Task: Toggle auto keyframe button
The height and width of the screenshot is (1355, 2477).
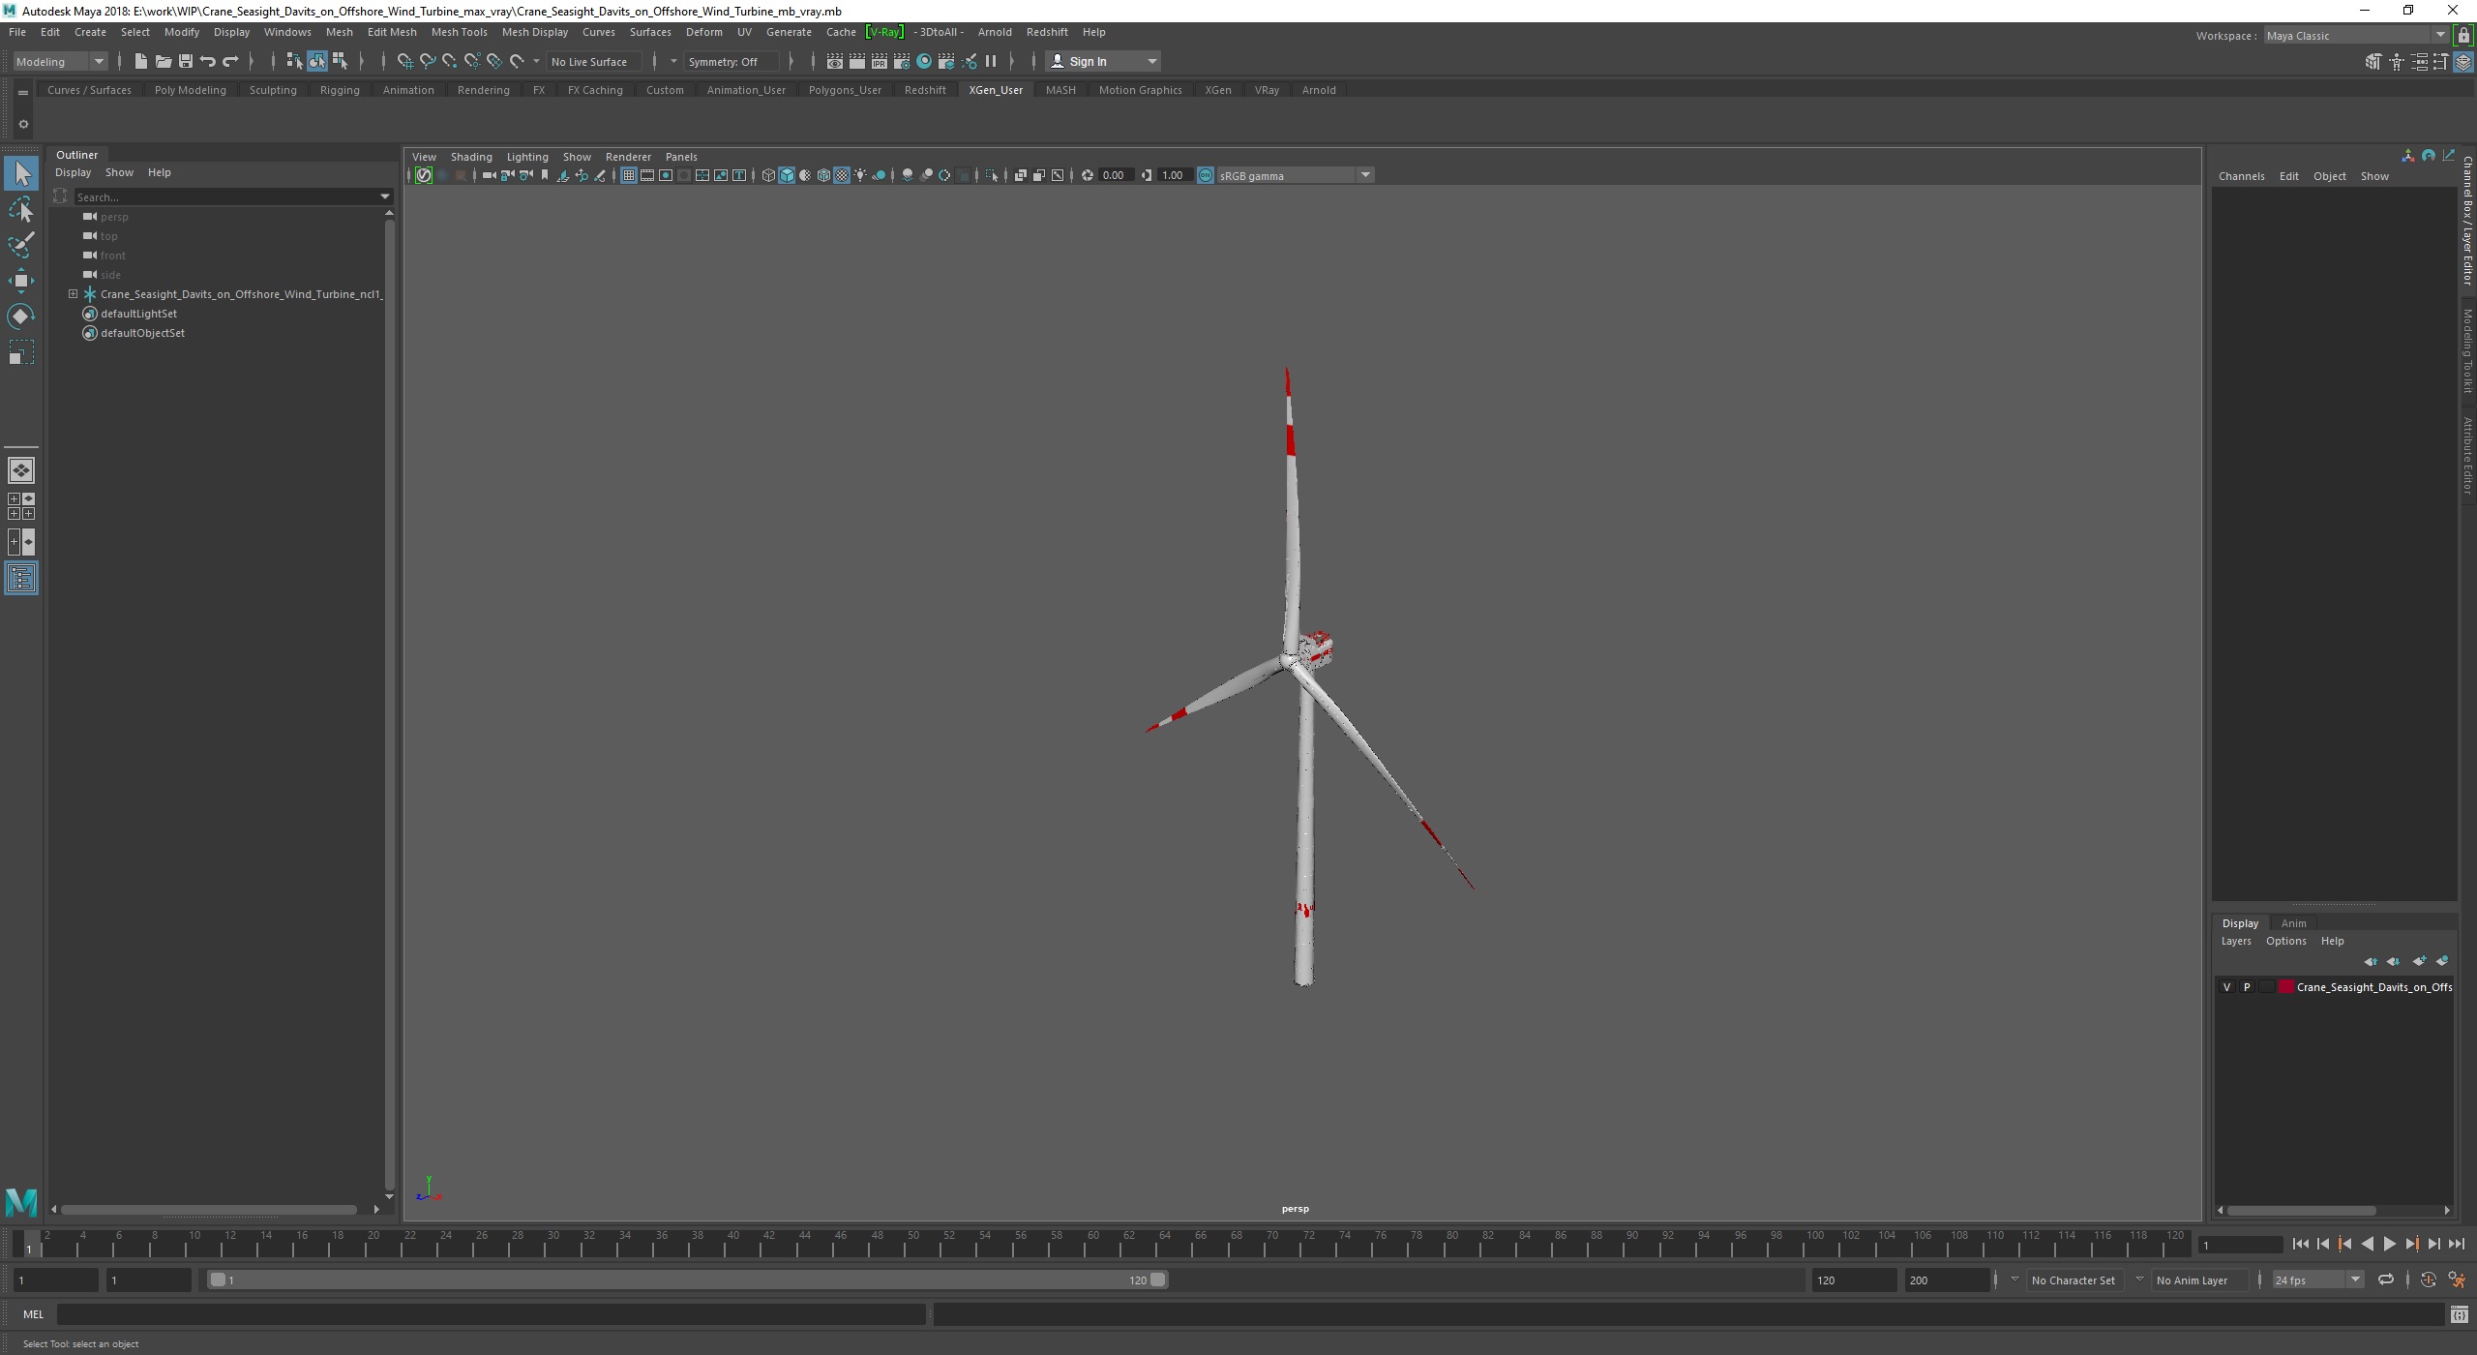Action: tap(2428, 1280)
